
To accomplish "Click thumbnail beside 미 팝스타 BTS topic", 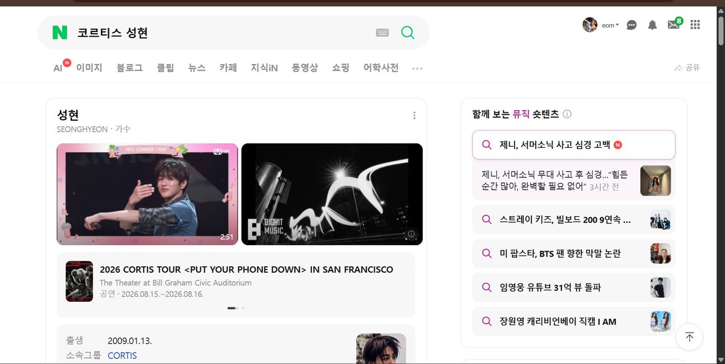I will point(661,254).
